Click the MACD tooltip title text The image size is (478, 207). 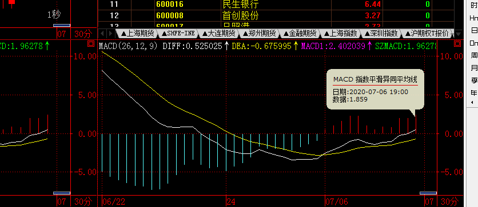tap(375, 80)
